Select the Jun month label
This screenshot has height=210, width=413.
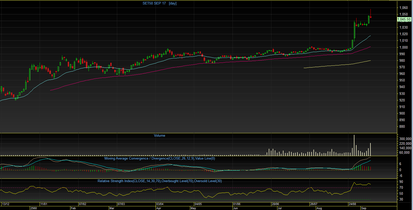tap(235, 208)
